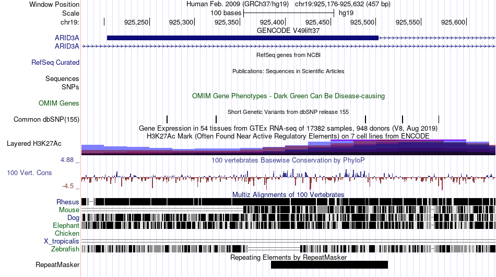
Task: Click the RepeatMasker black repeat element
Action: click(329, 264)
